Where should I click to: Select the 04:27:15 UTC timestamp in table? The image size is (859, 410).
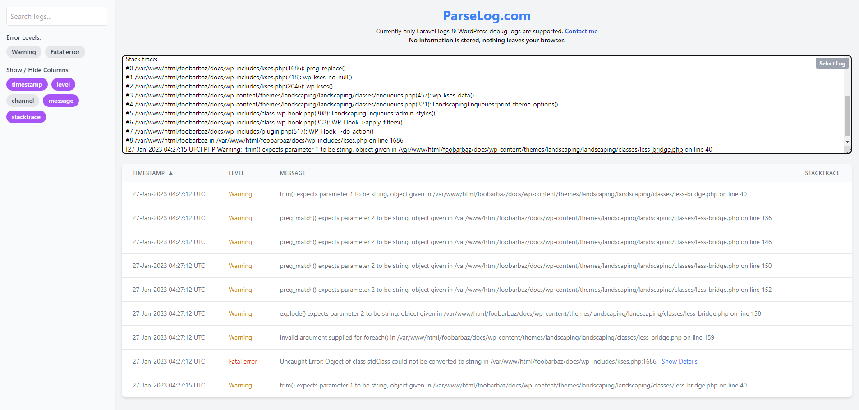(169, 385)
